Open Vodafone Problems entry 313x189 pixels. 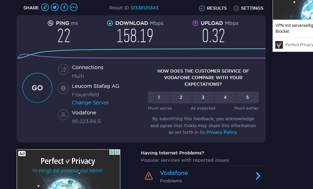click(x=203, y=177)
